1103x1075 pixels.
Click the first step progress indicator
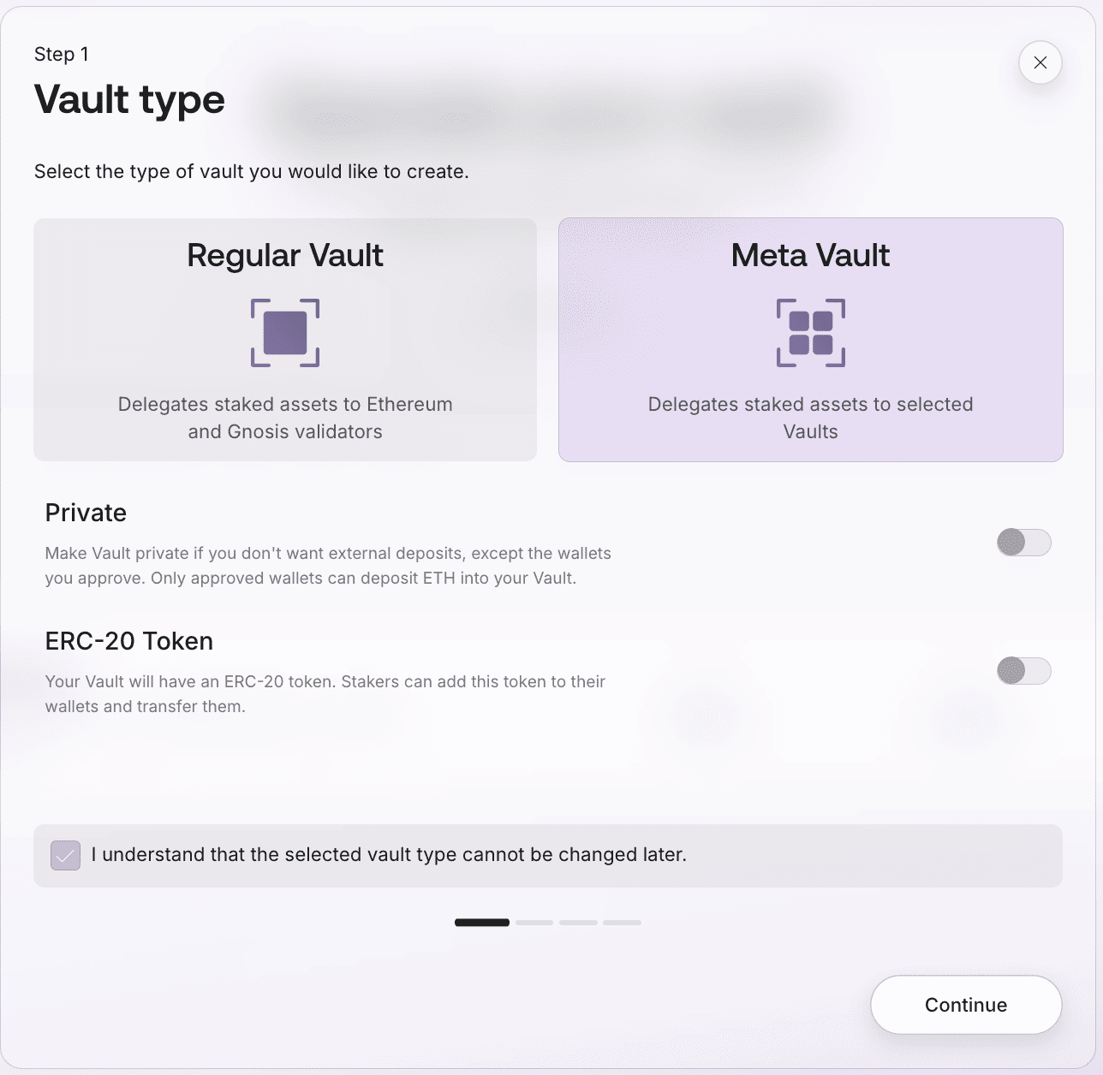click(x=482, y=923)
